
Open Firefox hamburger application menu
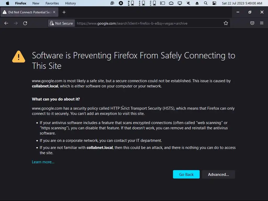[262, 23]
